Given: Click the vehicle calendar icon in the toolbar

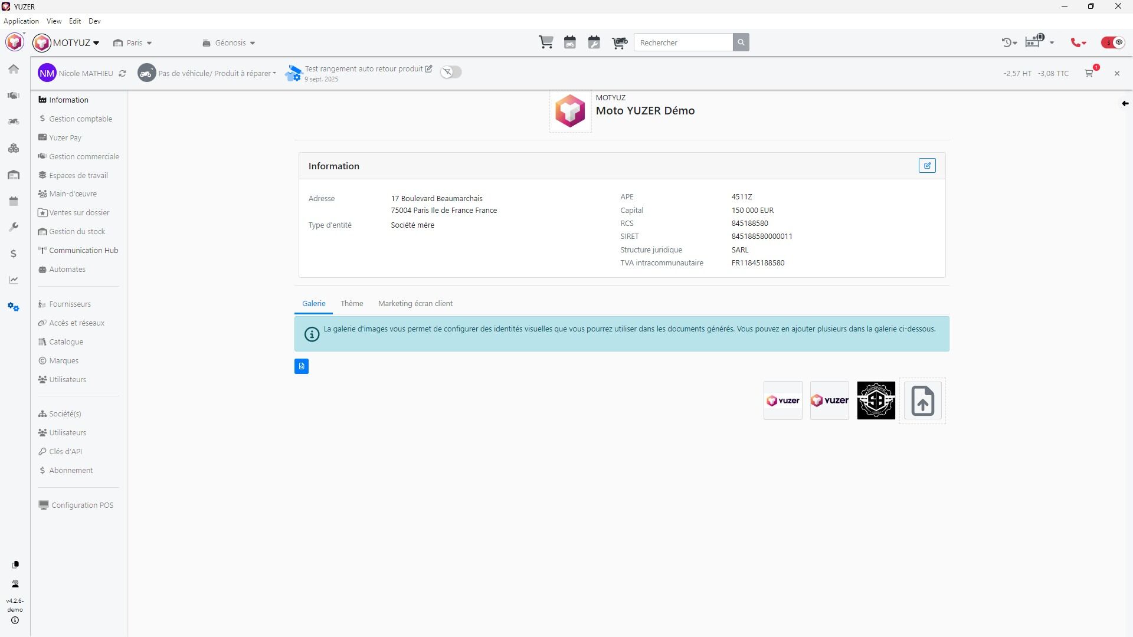Looking at the screenshot, I should click(x=570, y=42).
